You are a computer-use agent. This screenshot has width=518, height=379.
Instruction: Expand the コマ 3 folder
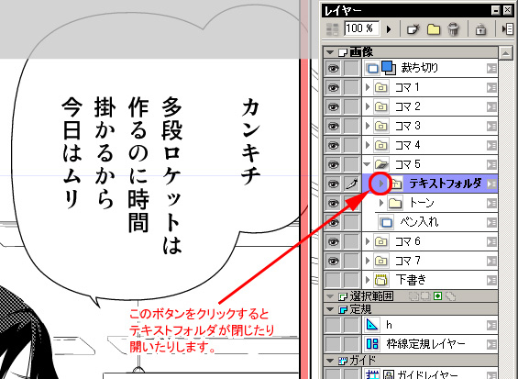[x=368, y=126]
